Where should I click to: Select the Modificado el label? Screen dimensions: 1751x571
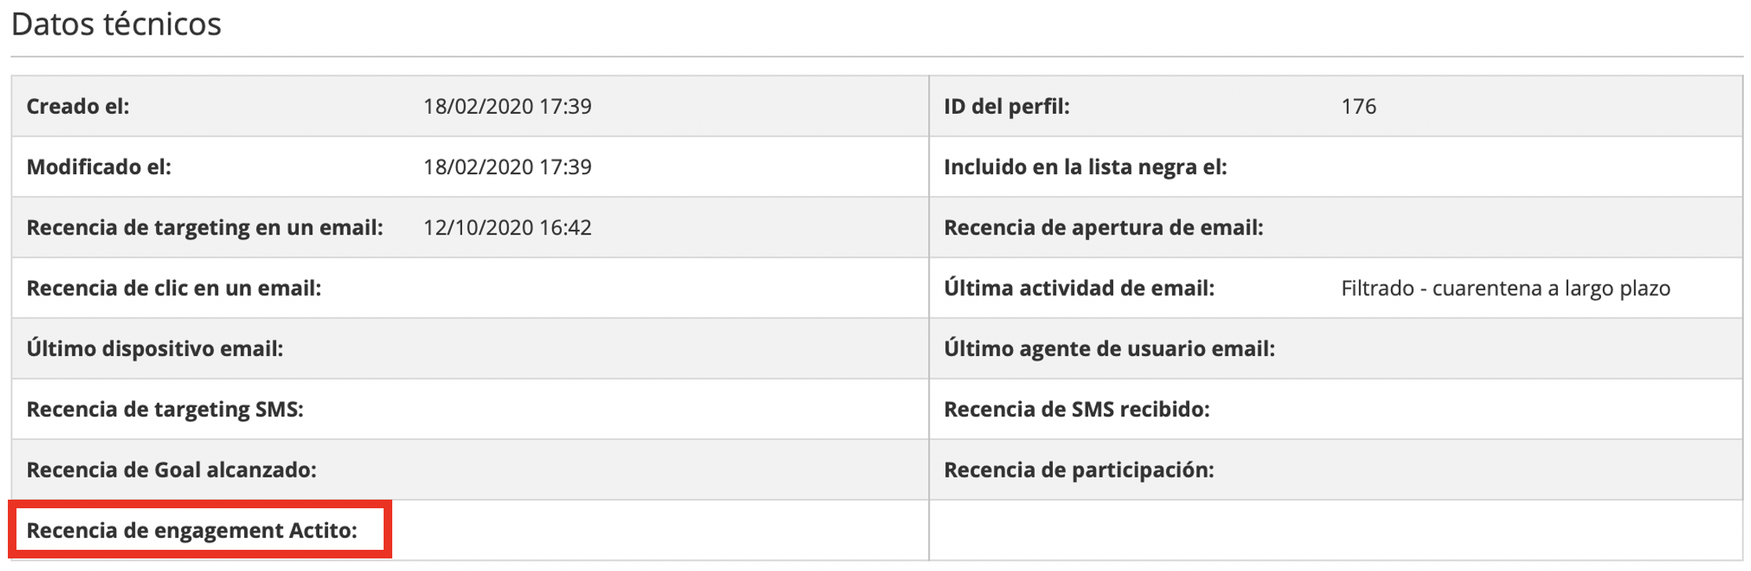tap(99, 167)
